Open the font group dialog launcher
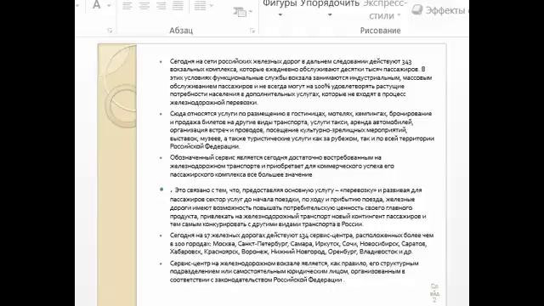Screen dimensions: 544x306 [x=110, y=31]
